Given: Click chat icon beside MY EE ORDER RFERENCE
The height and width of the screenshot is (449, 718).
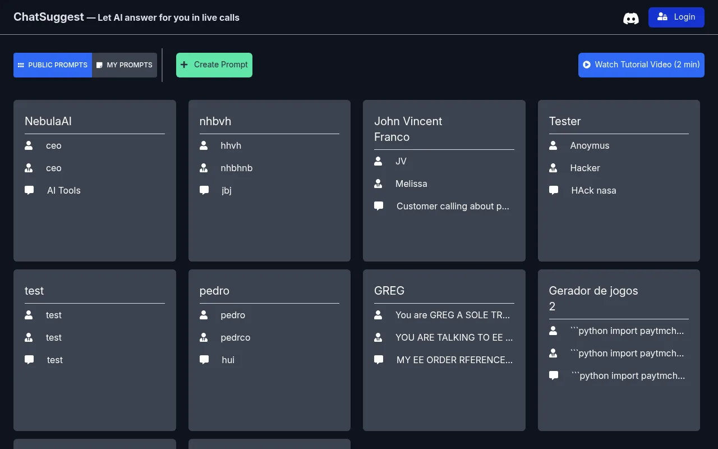Looking at the screenshot, I should pyautogui.click(x=379, y=360).
